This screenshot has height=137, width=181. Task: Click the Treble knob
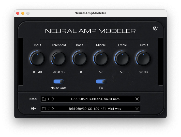coord(122,59)
